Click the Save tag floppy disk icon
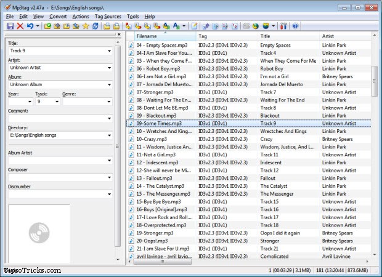This screenshot has width=382, height=277. pyautogui.click(x=10, y=26)
